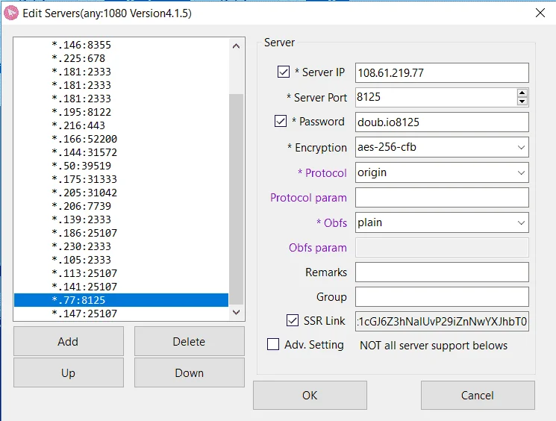The height and width of the screenshot is (421, 556).
Task: Select server *.205:31042
Action: click(121, 193)
